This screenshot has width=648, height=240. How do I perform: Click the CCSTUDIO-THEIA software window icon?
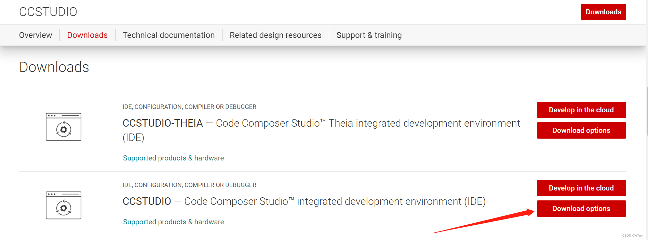click(64, 127)
